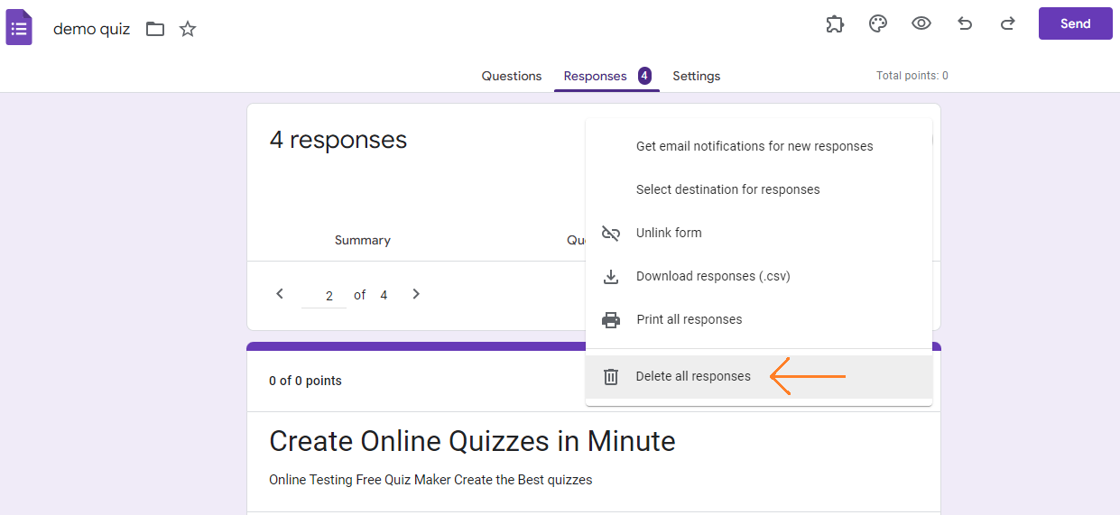Click the redo arrow icon
Image resolution: width=1120 pixels, height=515 pixels.
click(x=1007, y=24)
